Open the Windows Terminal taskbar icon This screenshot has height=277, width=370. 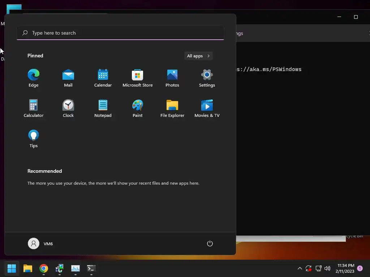[x=91, y=268]
